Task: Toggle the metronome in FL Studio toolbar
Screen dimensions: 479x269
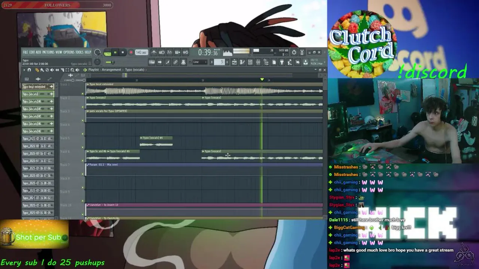Action: click(154, 52)
